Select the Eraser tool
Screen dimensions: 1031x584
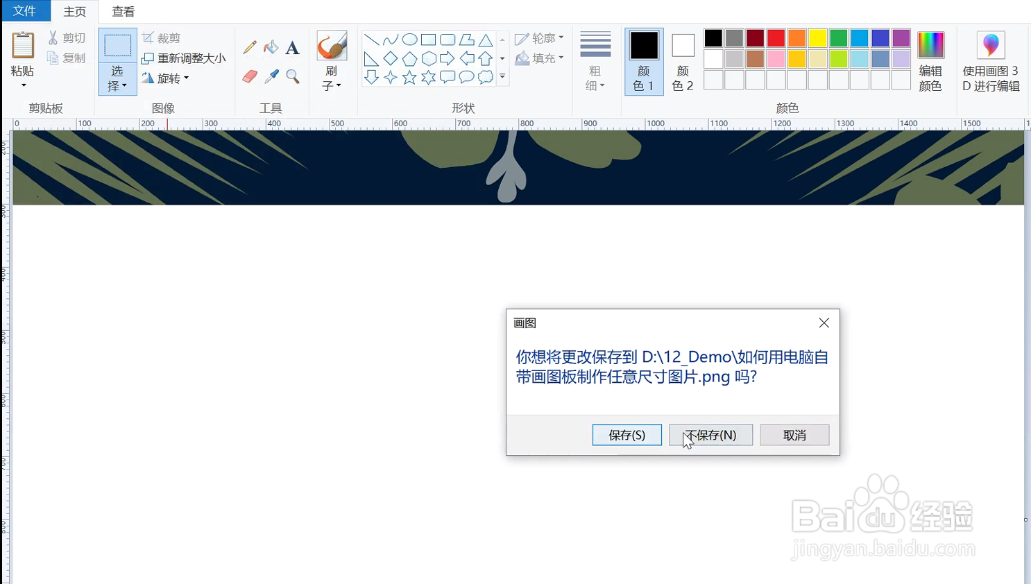click(250, 76)
